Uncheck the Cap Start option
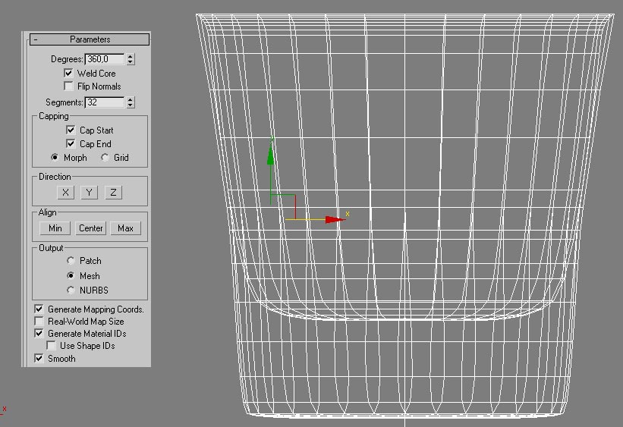The image size is (623, 427). click(x=71, y=130)
